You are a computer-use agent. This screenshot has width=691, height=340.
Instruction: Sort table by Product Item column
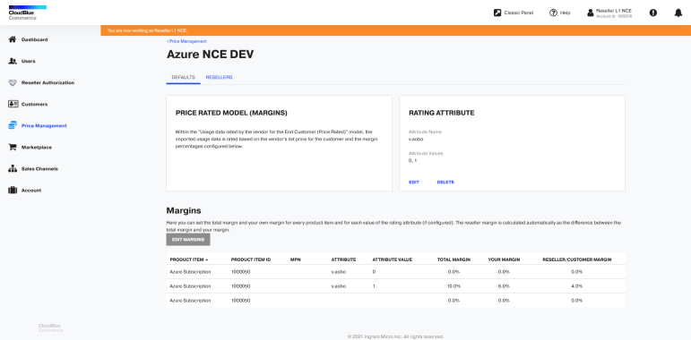[x=189, y=259]
